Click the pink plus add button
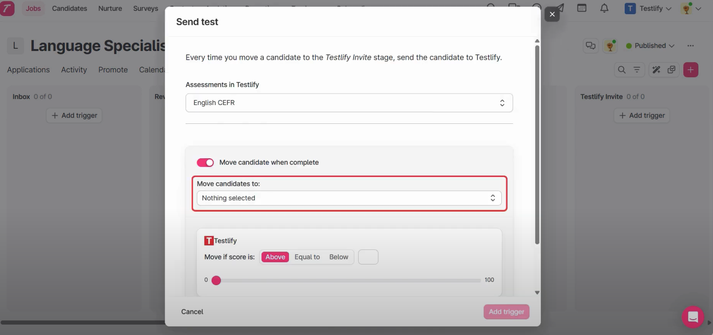 690,70
